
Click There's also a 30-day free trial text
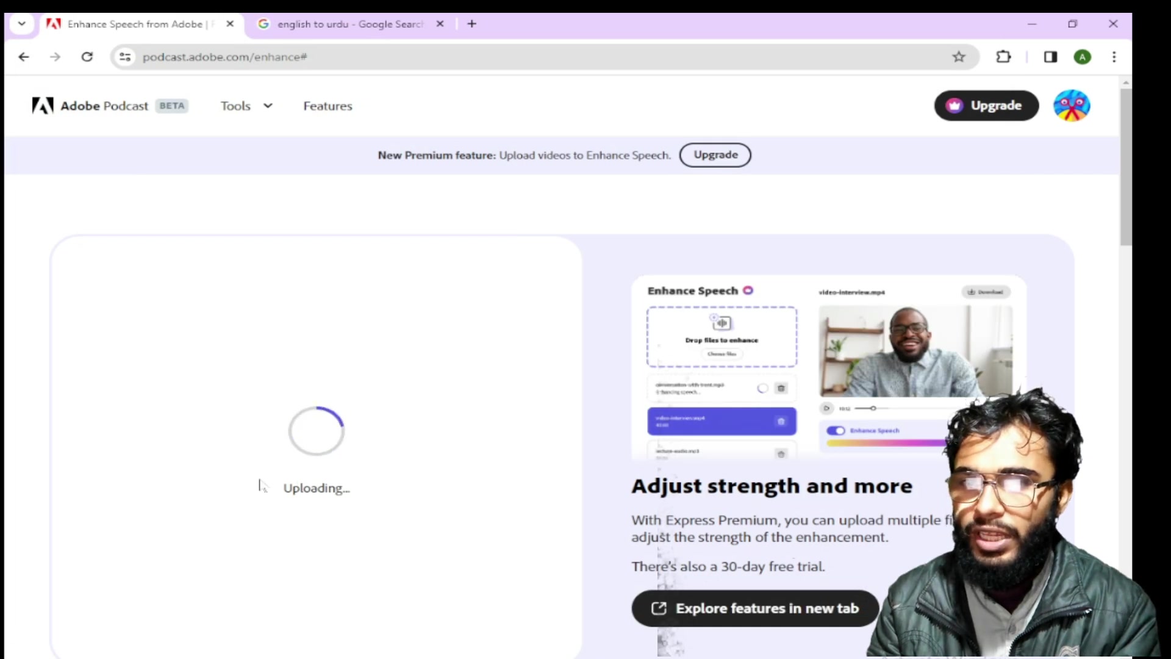tap(728, 566)
